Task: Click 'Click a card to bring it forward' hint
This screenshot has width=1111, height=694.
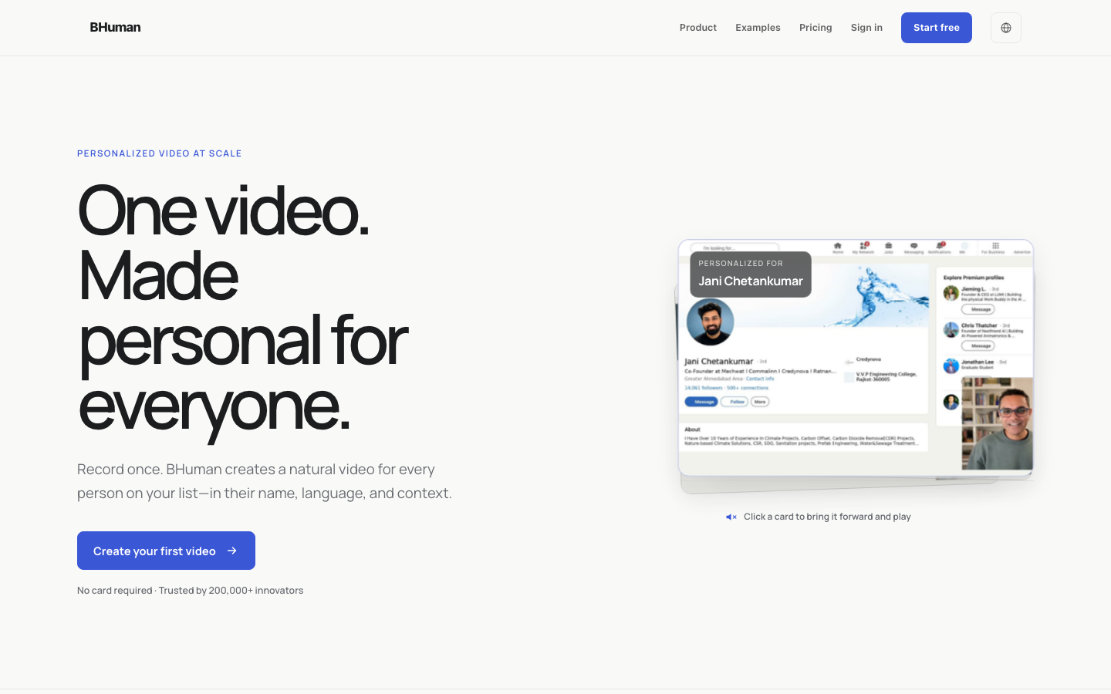Action: [827, 517]
